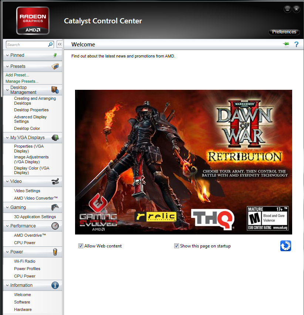304x315 pixels.
Task: Pin the Welcome page using the green pushpin icon
Action: point(286,44)
